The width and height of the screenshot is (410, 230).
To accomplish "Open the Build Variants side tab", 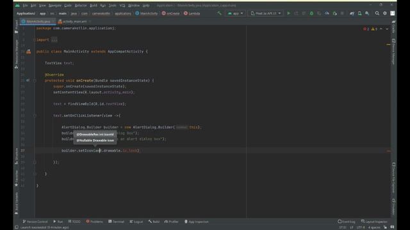I will (x=17, y=203).
